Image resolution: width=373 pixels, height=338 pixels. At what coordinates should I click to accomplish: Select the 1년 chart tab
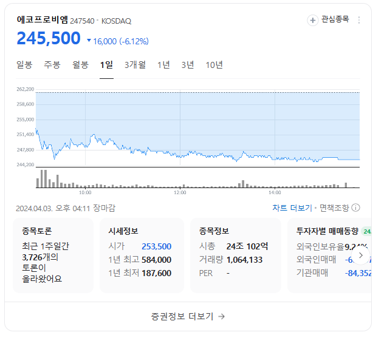tap(163, 65)
